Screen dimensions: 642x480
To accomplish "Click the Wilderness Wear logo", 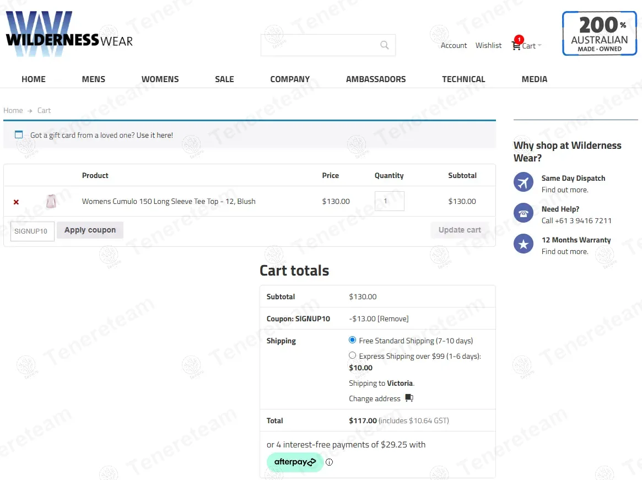I will [x=69, y=34].
